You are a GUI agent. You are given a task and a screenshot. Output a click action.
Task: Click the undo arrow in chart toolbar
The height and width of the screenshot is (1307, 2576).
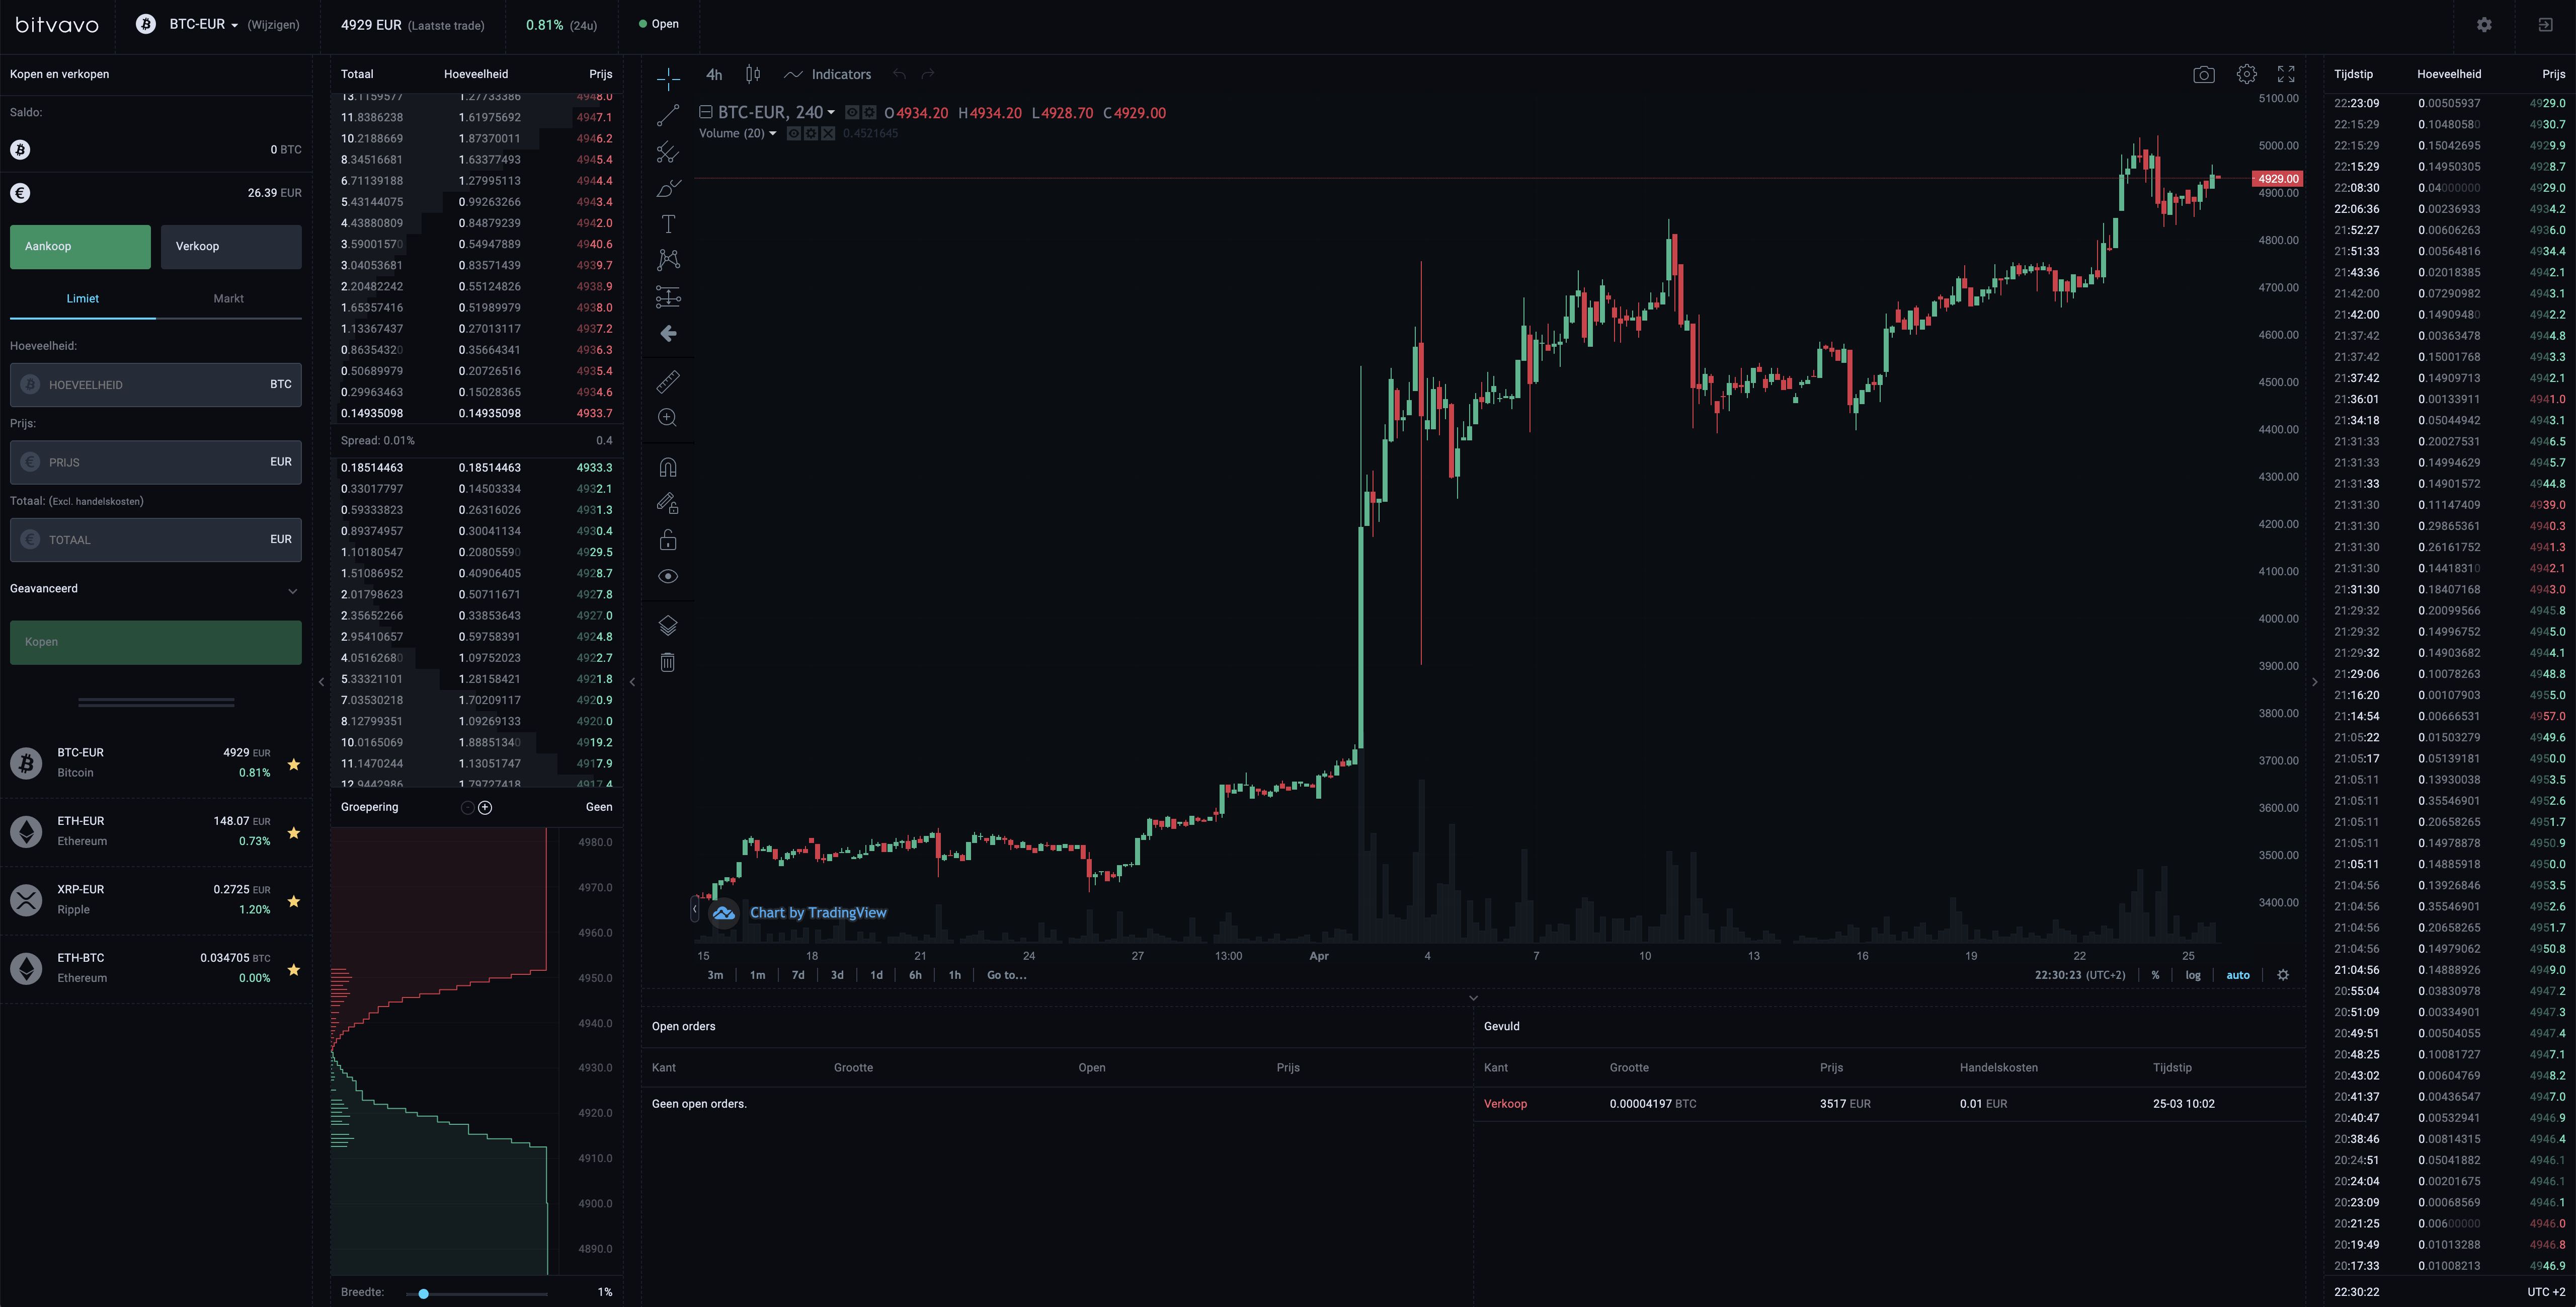[899, 74]
